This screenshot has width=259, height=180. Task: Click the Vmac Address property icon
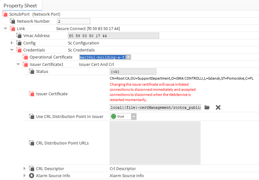(19, 35)
